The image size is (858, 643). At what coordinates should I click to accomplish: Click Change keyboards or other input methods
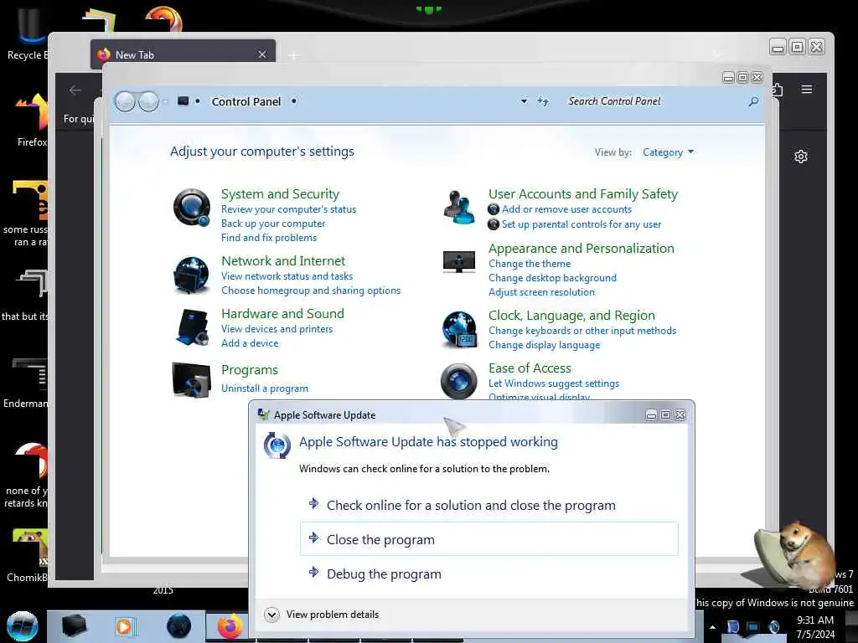pos(582,331)
